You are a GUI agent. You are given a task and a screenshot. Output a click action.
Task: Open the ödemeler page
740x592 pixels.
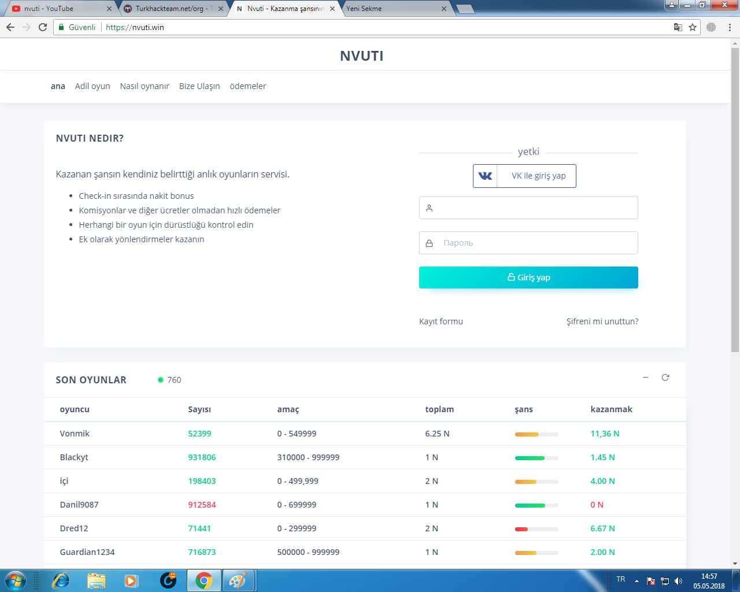pos(248,86)
